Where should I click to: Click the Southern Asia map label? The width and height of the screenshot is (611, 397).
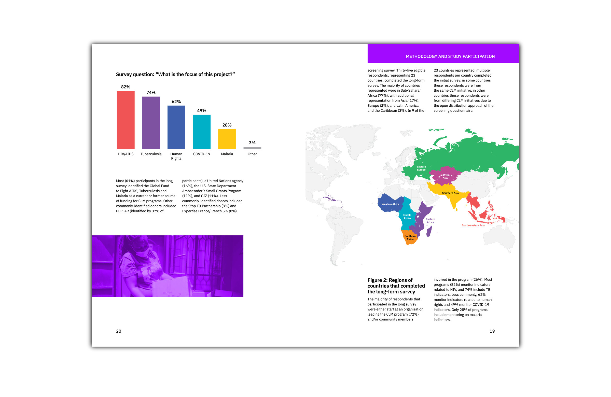pyautogui.click(x=450, y=193)
